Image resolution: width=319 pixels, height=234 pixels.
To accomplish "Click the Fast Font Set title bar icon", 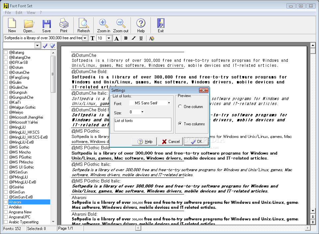I will pos(6,6).
